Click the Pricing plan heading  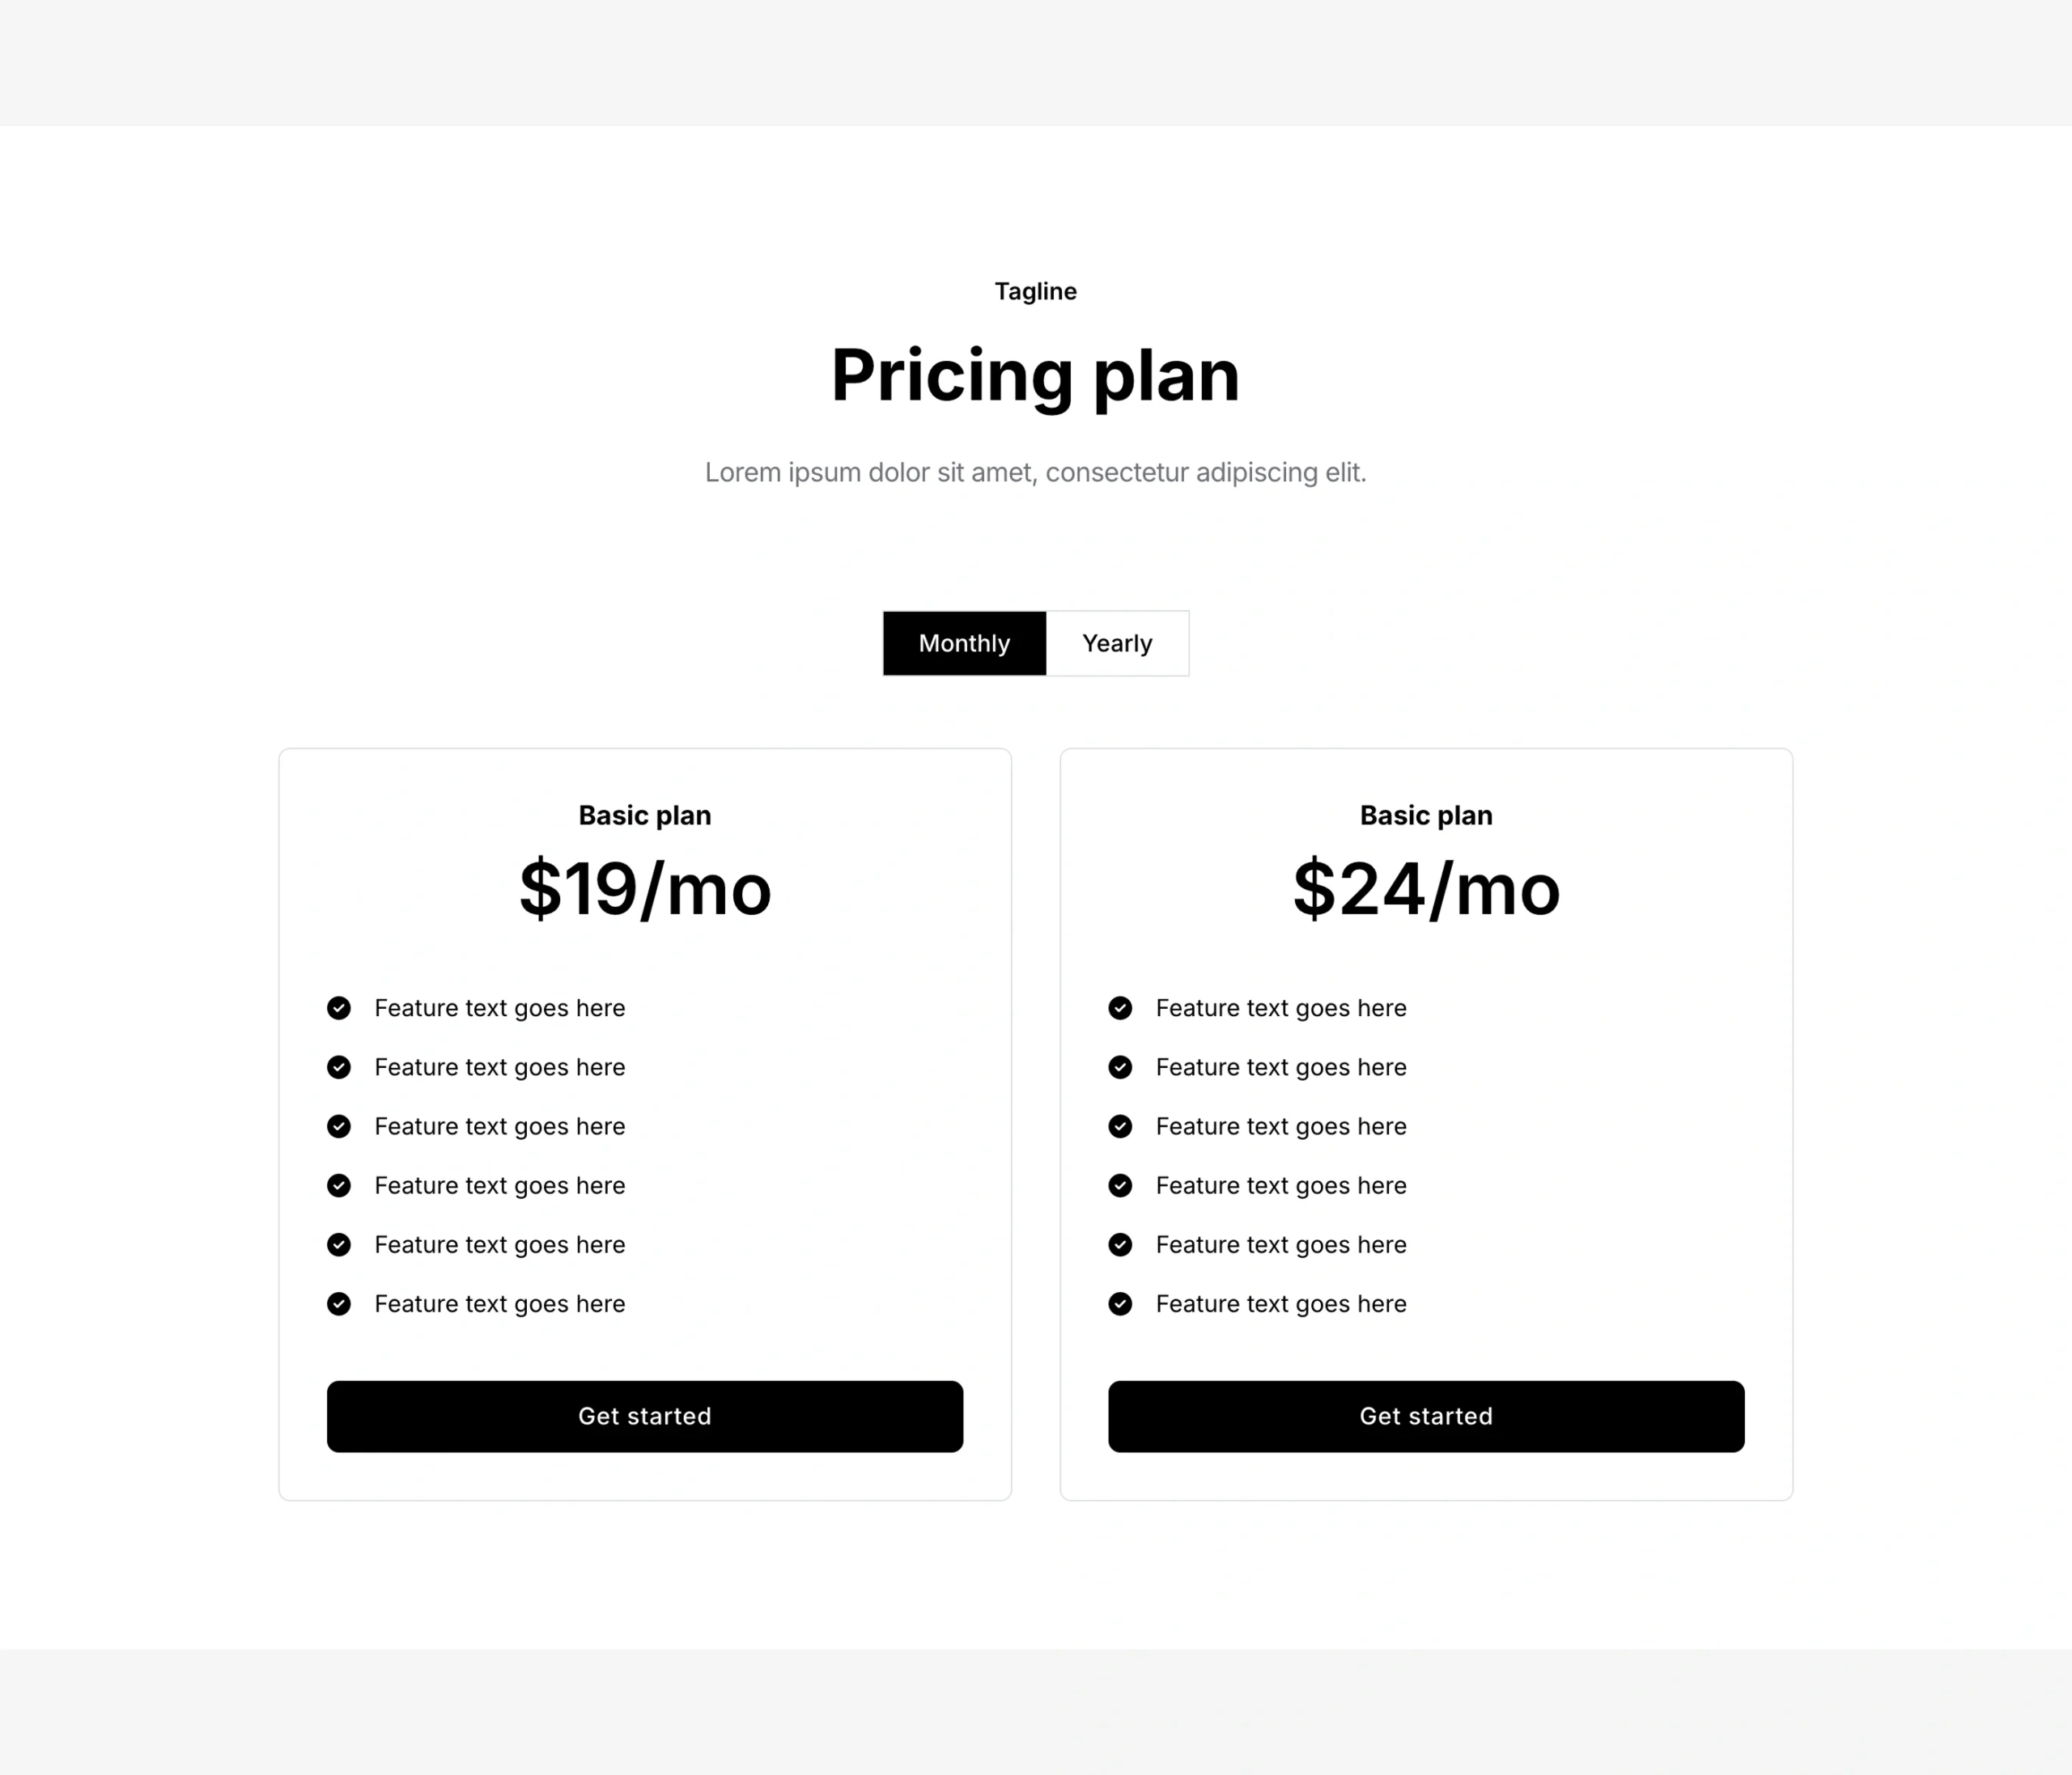(x=1035, y=375)
